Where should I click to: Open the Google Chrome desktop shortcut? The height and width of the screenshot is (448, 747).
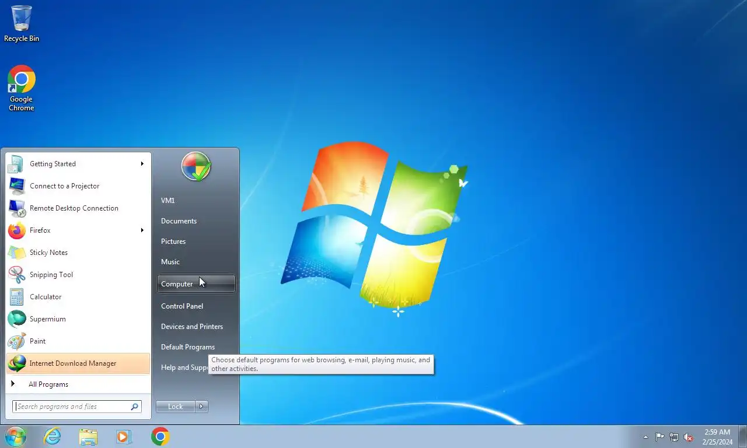coord(22,88)
